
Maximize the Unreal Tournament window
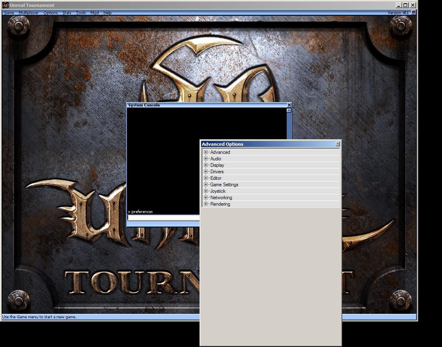tap(406, 5)
